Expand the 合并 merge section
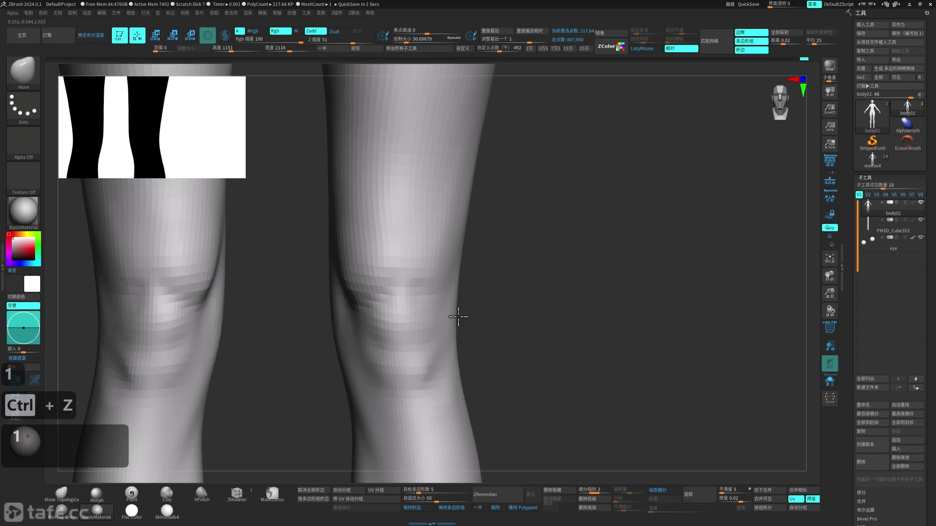 [861, 501]
